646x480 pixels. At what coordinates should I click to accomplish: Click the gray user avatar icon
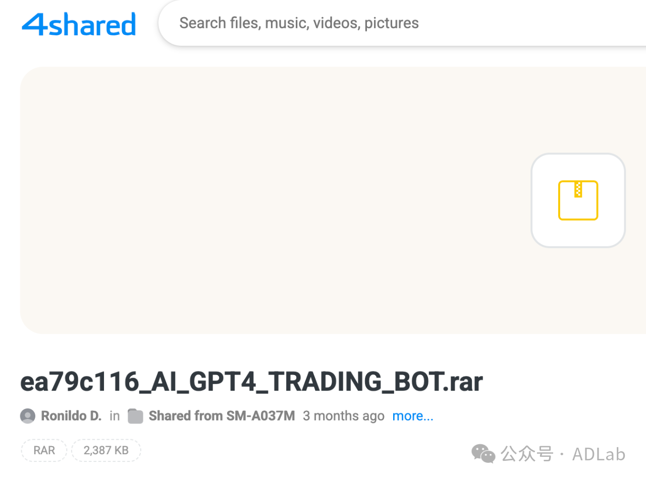[28, 416]
